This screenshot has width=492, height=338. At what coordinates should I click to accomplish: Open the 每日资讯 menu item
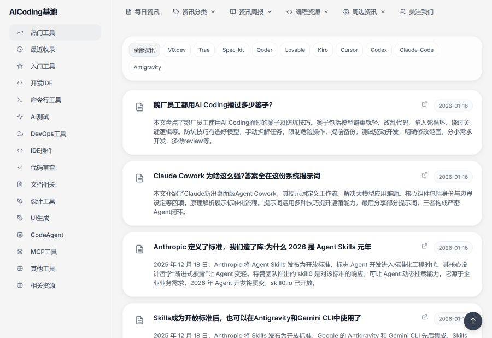[142, 11]
